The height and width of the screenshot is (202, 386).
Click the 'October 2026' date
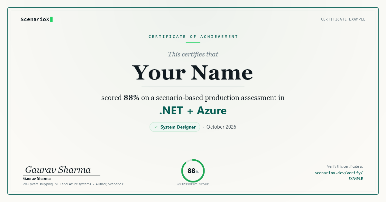221,127
